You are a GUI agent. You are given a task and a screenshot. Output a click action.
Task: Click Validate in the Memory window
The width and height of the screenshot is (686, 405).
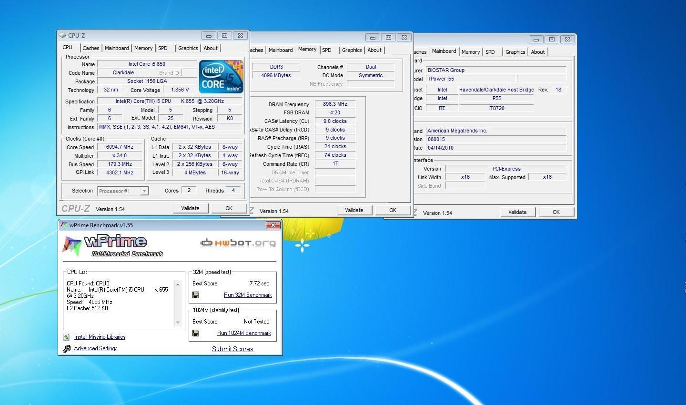click(354, 210)
